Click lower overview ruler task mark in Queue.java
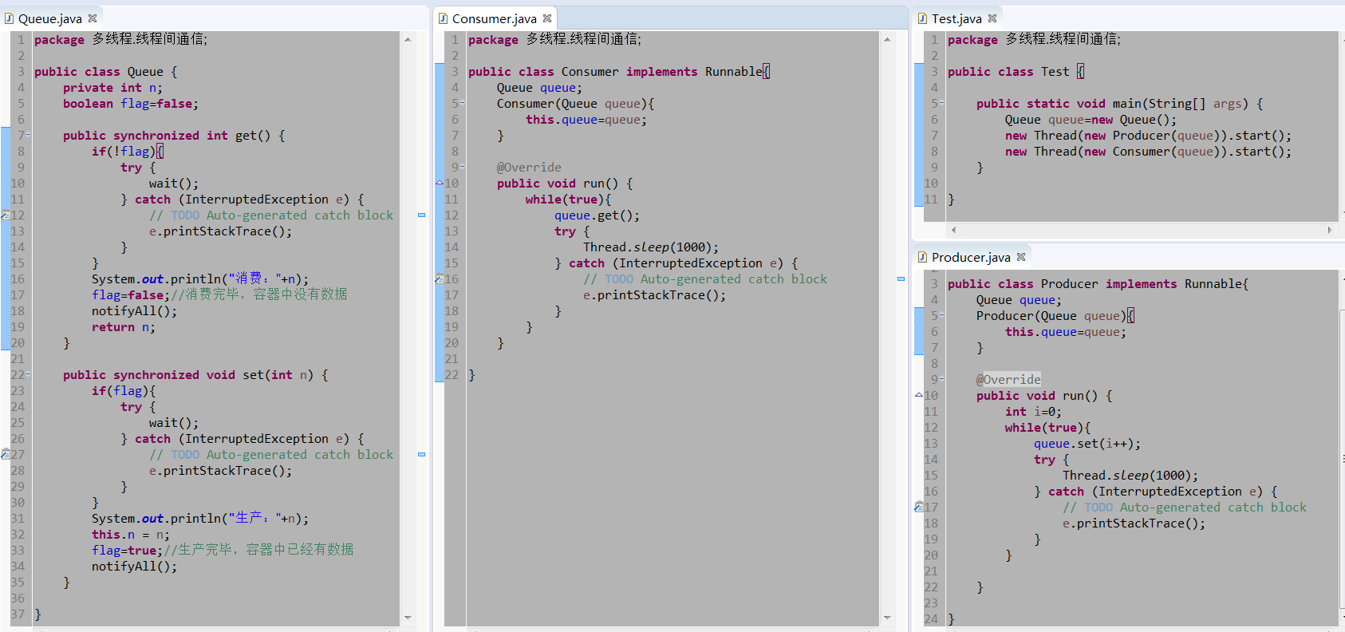This screenshot has height=632, width=1345. (x=421, y=454)
